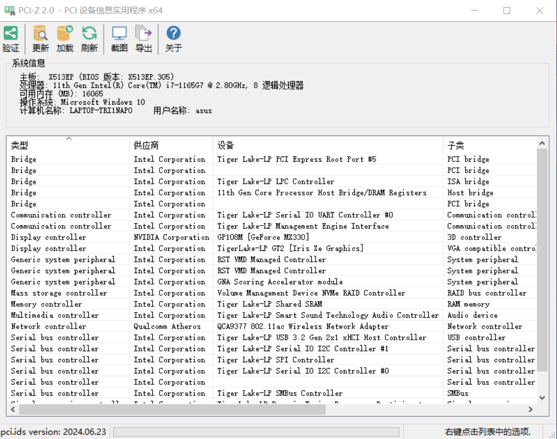Viewport: 557px width, 439px height.
Task: Click the vertical scrollbar down arrow
Action: pyautogui.click(x=542, y=398)
